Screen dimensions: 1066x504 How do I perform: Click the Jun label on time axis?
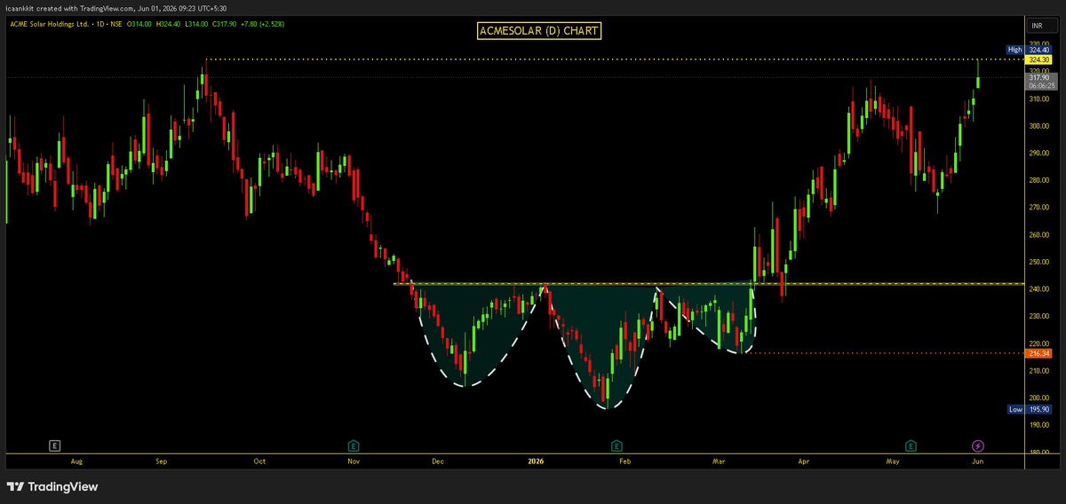coord(978,461)
